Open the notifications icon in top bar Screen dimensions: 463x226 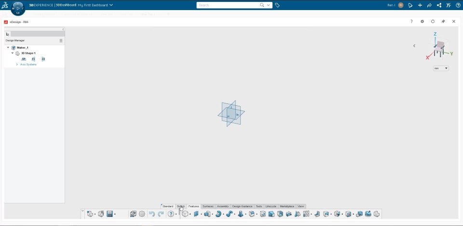coord(410,5)
